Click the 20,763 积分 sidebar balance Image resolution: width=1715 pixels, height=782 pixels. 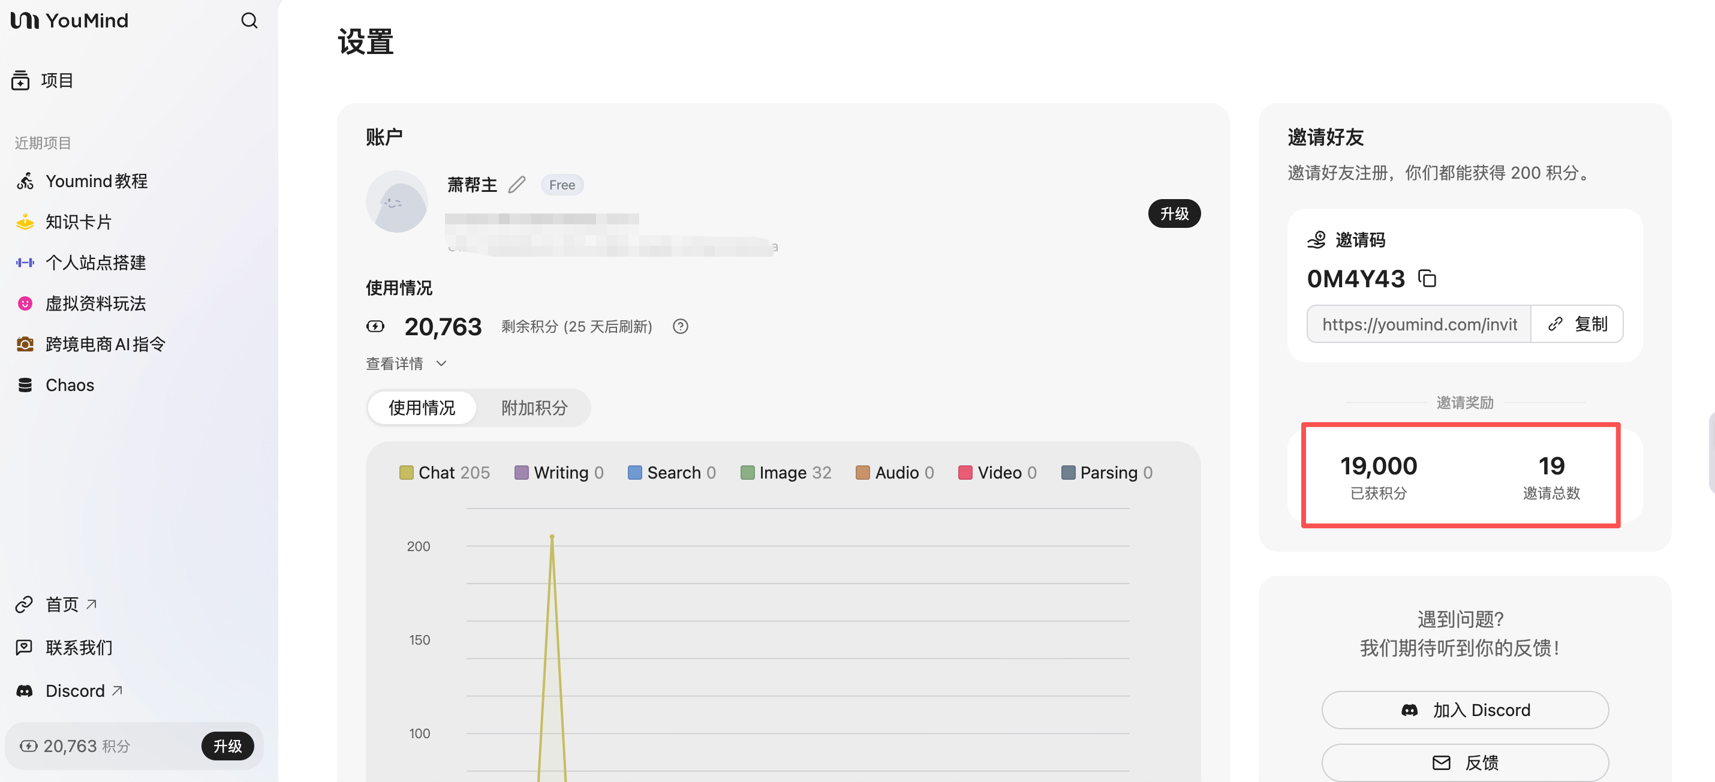coord(75,746)
